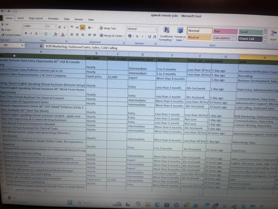Image resolution: width=278 pixels, height=209 pixels.
Task: Open the Insert ribbon tab
Action: [20, 18]
